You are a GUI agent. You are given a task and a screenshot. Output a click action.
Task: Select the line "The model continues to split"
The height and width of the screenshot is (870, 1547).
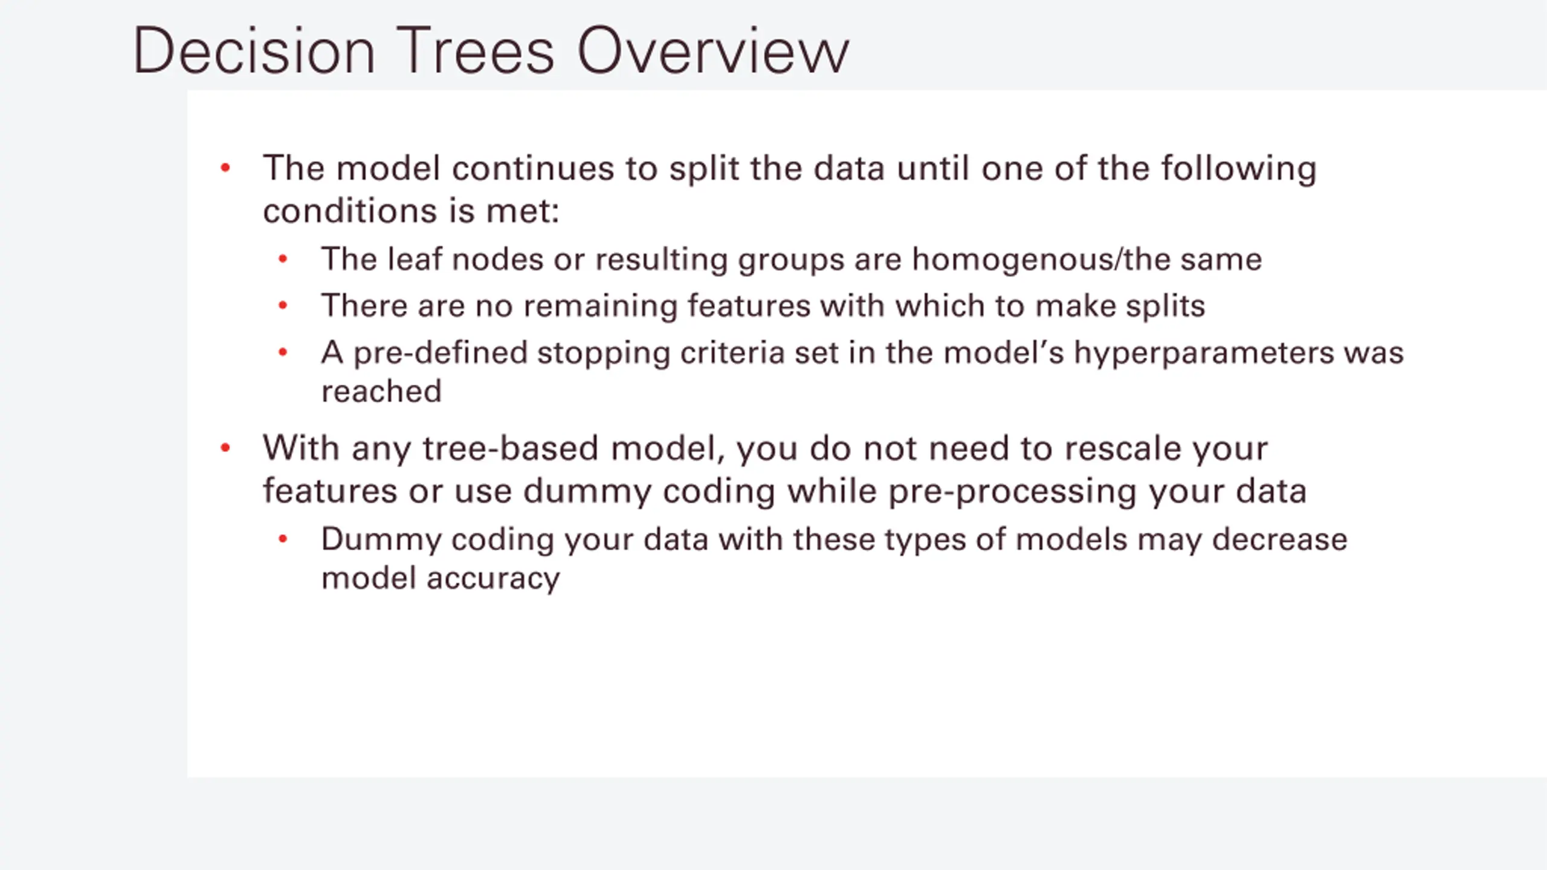(x=790, y=169)
